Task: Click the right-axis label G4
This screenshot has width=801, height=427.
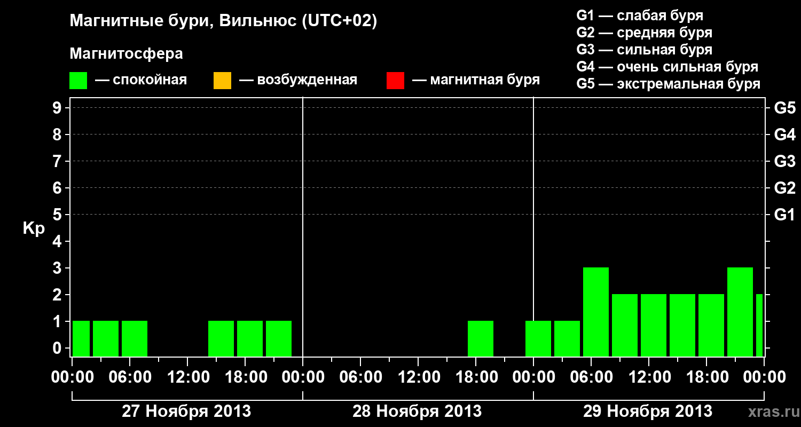Action: [784, 135]
